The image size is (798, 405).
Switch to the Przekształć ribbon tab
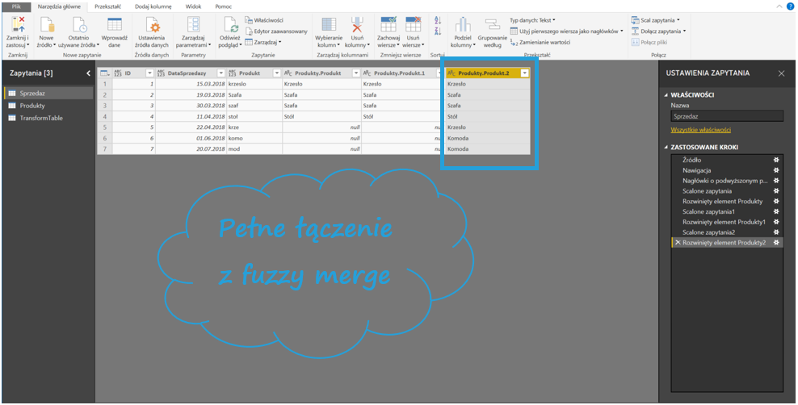[107, 6]
